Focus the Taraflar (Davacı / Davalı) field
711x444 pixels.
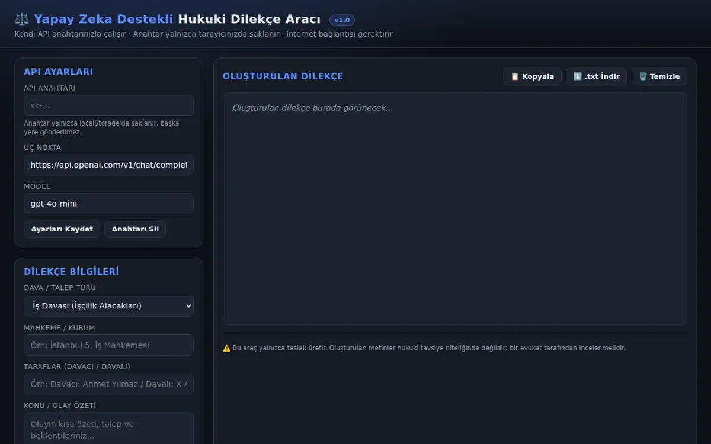click(108, 384)
